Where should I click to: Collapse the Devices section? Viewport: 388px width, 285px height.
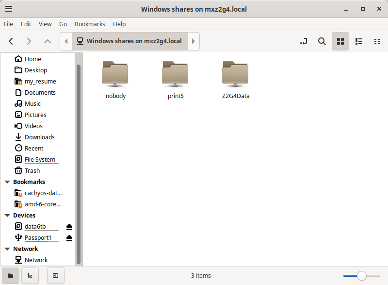[x=7, y=215]
